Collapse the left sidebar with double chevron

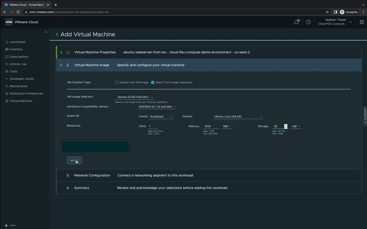pos(46,32)
